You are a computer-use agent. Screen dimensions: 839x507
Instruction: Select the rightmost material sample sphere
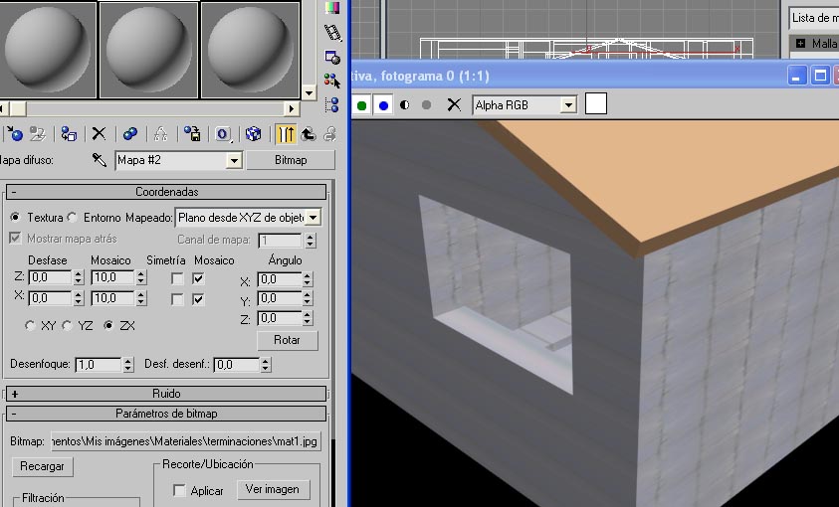[250, 50]
